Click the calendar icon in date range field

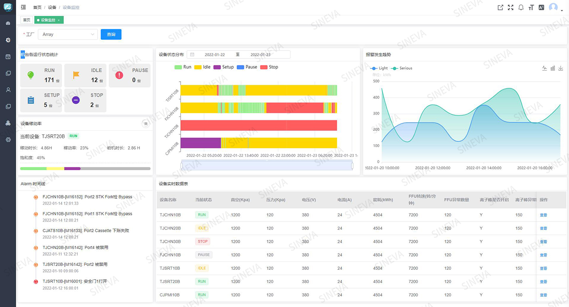pyautogui.click(x=192, y=55)
